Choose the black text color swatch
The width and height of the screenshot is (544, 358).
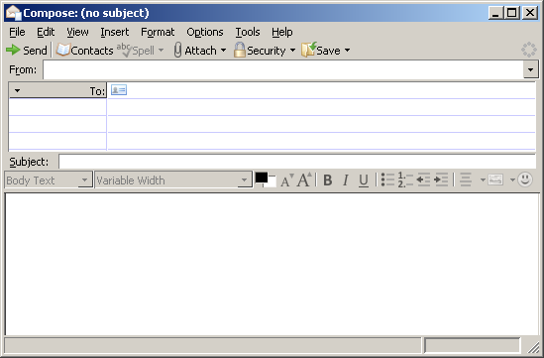pos(262,178)
